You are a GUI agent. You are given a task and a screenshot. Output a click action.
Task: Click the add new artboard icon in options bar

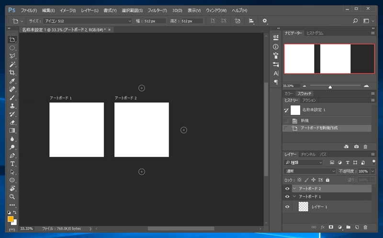click(x=237, y=21)
